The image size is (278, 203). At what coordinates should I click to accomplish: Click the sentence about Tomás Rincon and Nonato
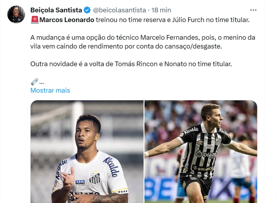131,64
